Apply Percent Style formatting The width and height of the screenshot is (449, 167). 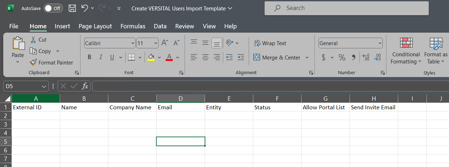click(342, 57)
